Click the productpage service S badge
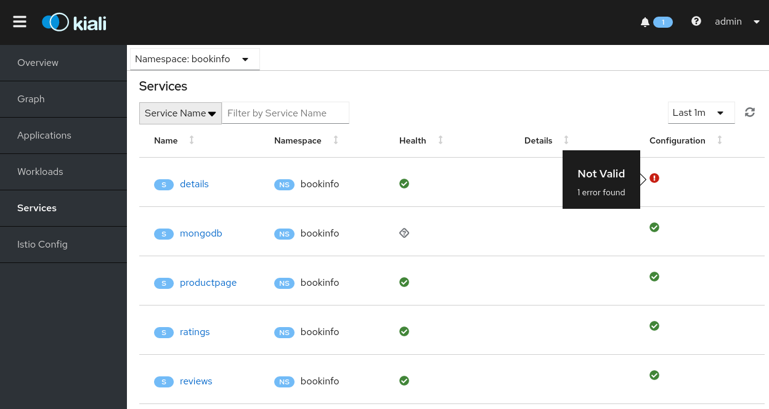Viewport: 769px width, 409px height. click(x=164, y=283)
